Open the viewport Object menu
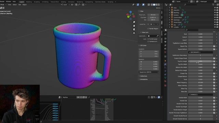The width and height of the screenshot is (219, 123). tap(24, 4)
